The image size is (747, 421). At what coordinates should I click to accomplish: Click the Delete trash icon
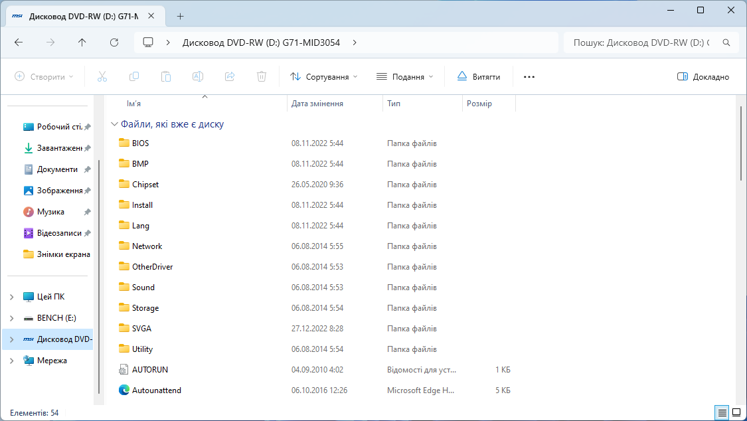[x=262, y=76]
